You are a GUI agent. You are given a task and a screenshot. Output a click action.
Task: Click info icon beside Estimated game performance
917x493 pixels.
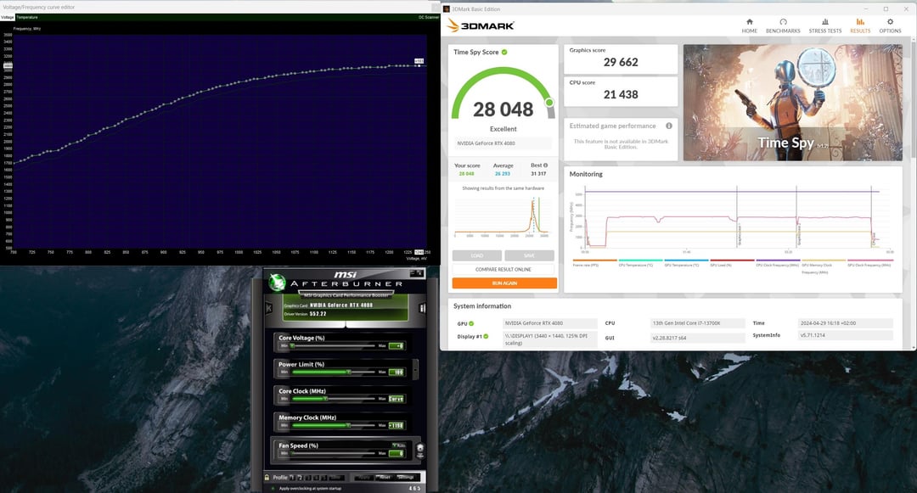(668, 126)
